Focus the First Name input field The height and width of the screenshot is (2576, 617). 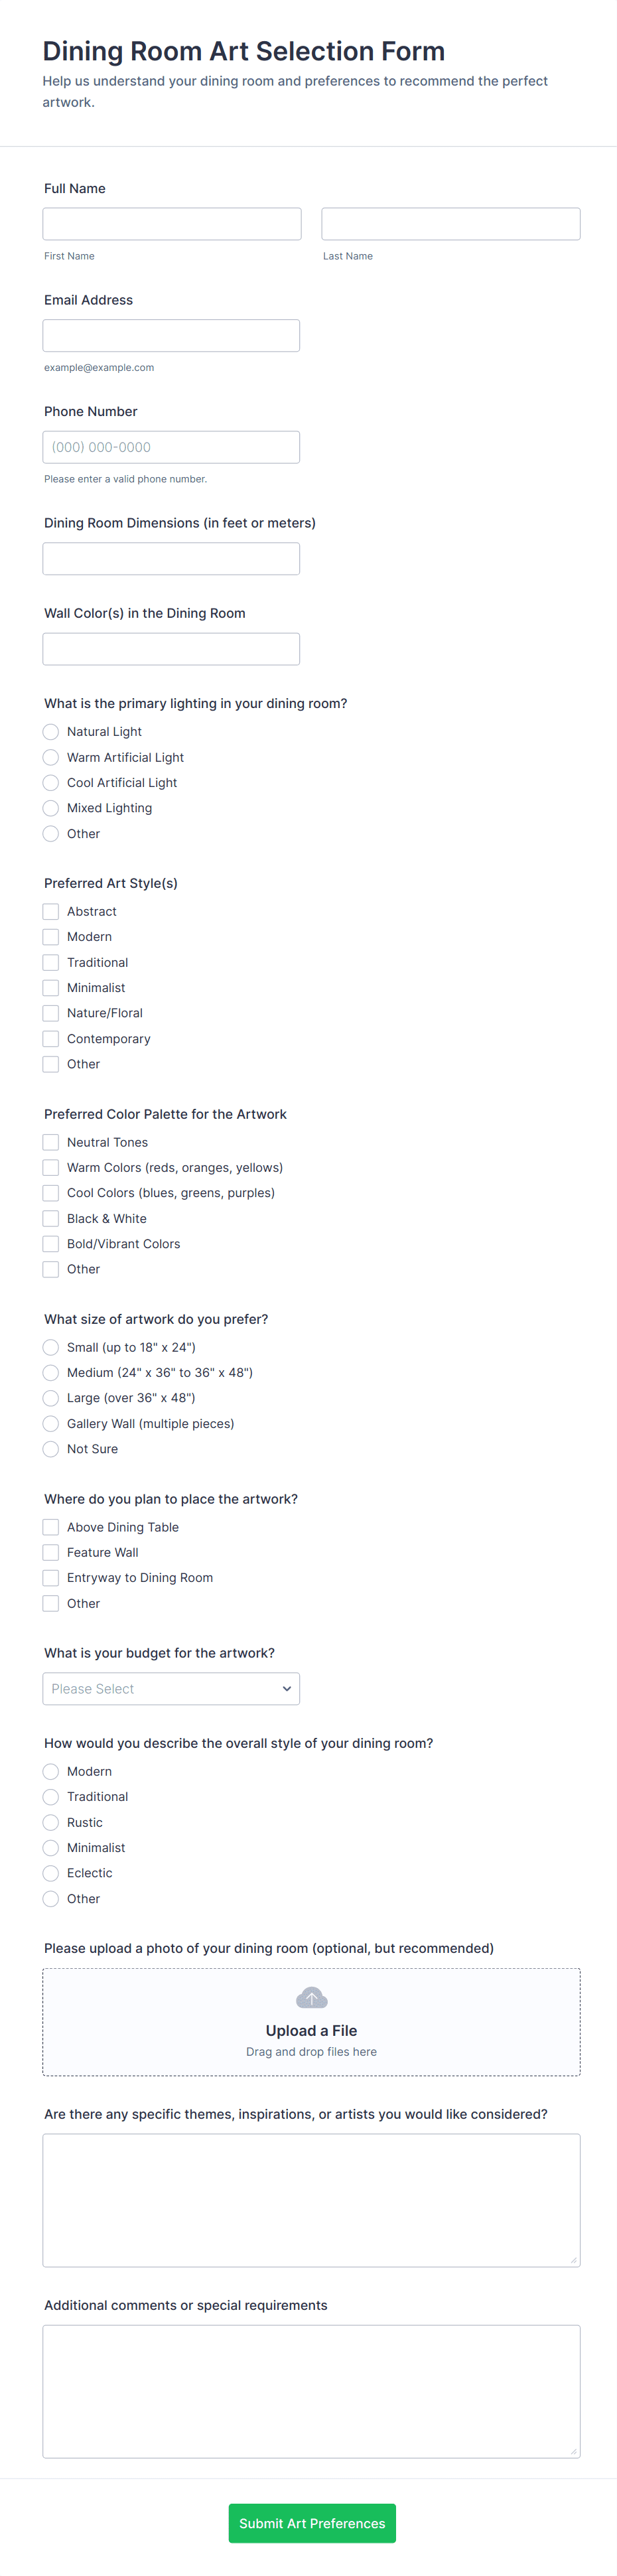pos(172,224)
